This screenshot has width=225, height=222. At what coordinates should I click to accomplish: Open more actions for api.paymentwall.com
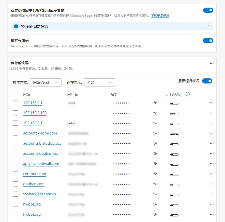click(x=212, y=164)
